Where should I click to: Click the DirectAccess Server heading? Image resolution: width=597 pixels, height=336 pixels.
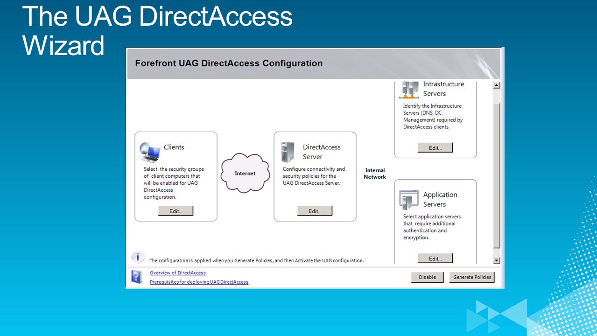click(x=322, y=152)
